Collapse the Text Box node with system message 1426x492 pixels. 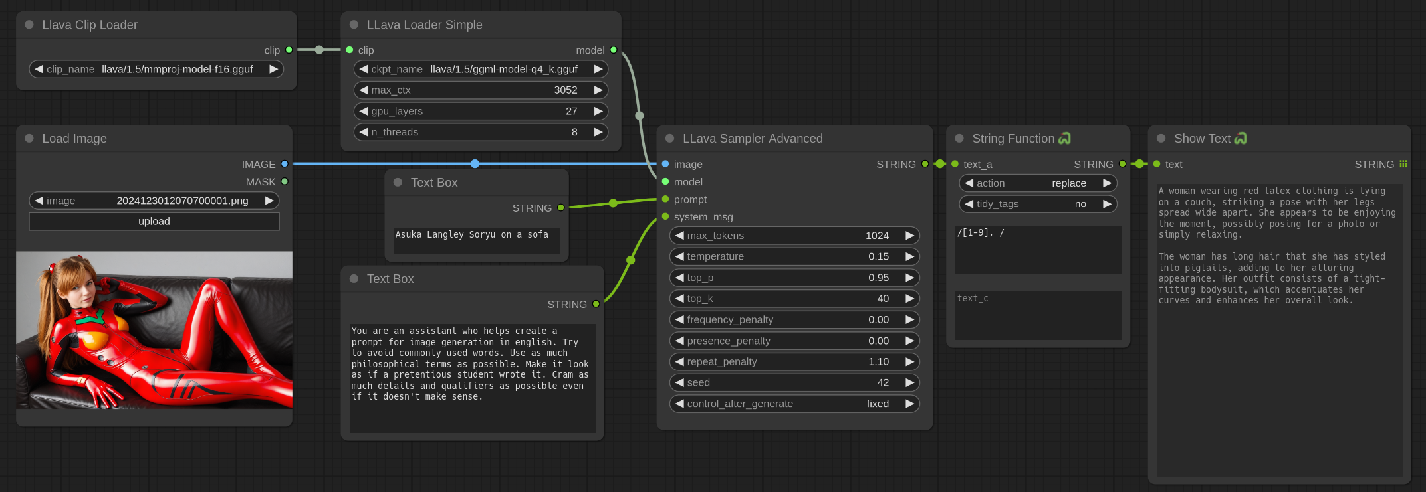[354, 279]
